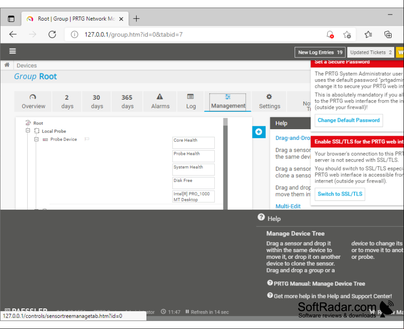The image size is (404, 329).
Task: Open Help and Support Center link
Action: click(x=333, y=296)
